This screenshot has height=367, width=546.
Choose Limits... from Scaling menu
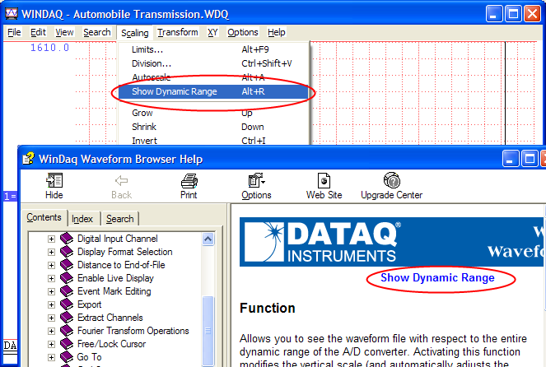click(213, 49)
